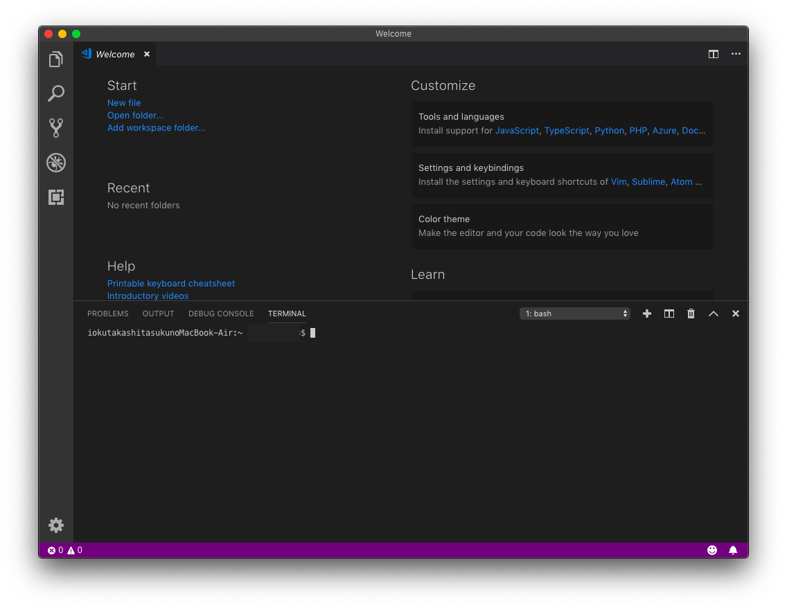Click the Open folder link

tap(135, 115)
